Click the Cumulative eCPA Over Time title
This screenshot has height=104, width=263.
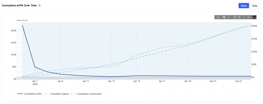click(19, 6)
